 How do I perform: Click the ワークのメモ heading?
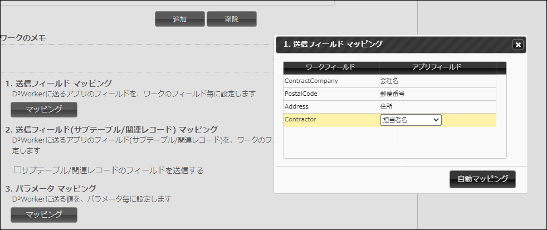[23, 38]
